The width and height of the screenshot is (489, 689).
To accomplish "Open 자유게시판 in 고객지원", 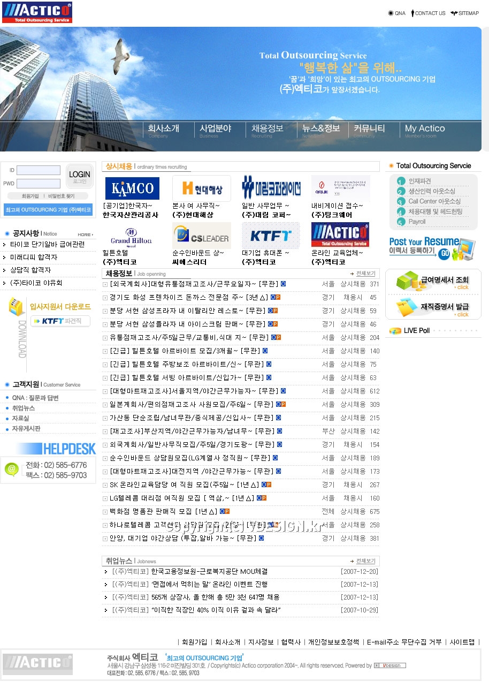I will click(x=26, y=428).
